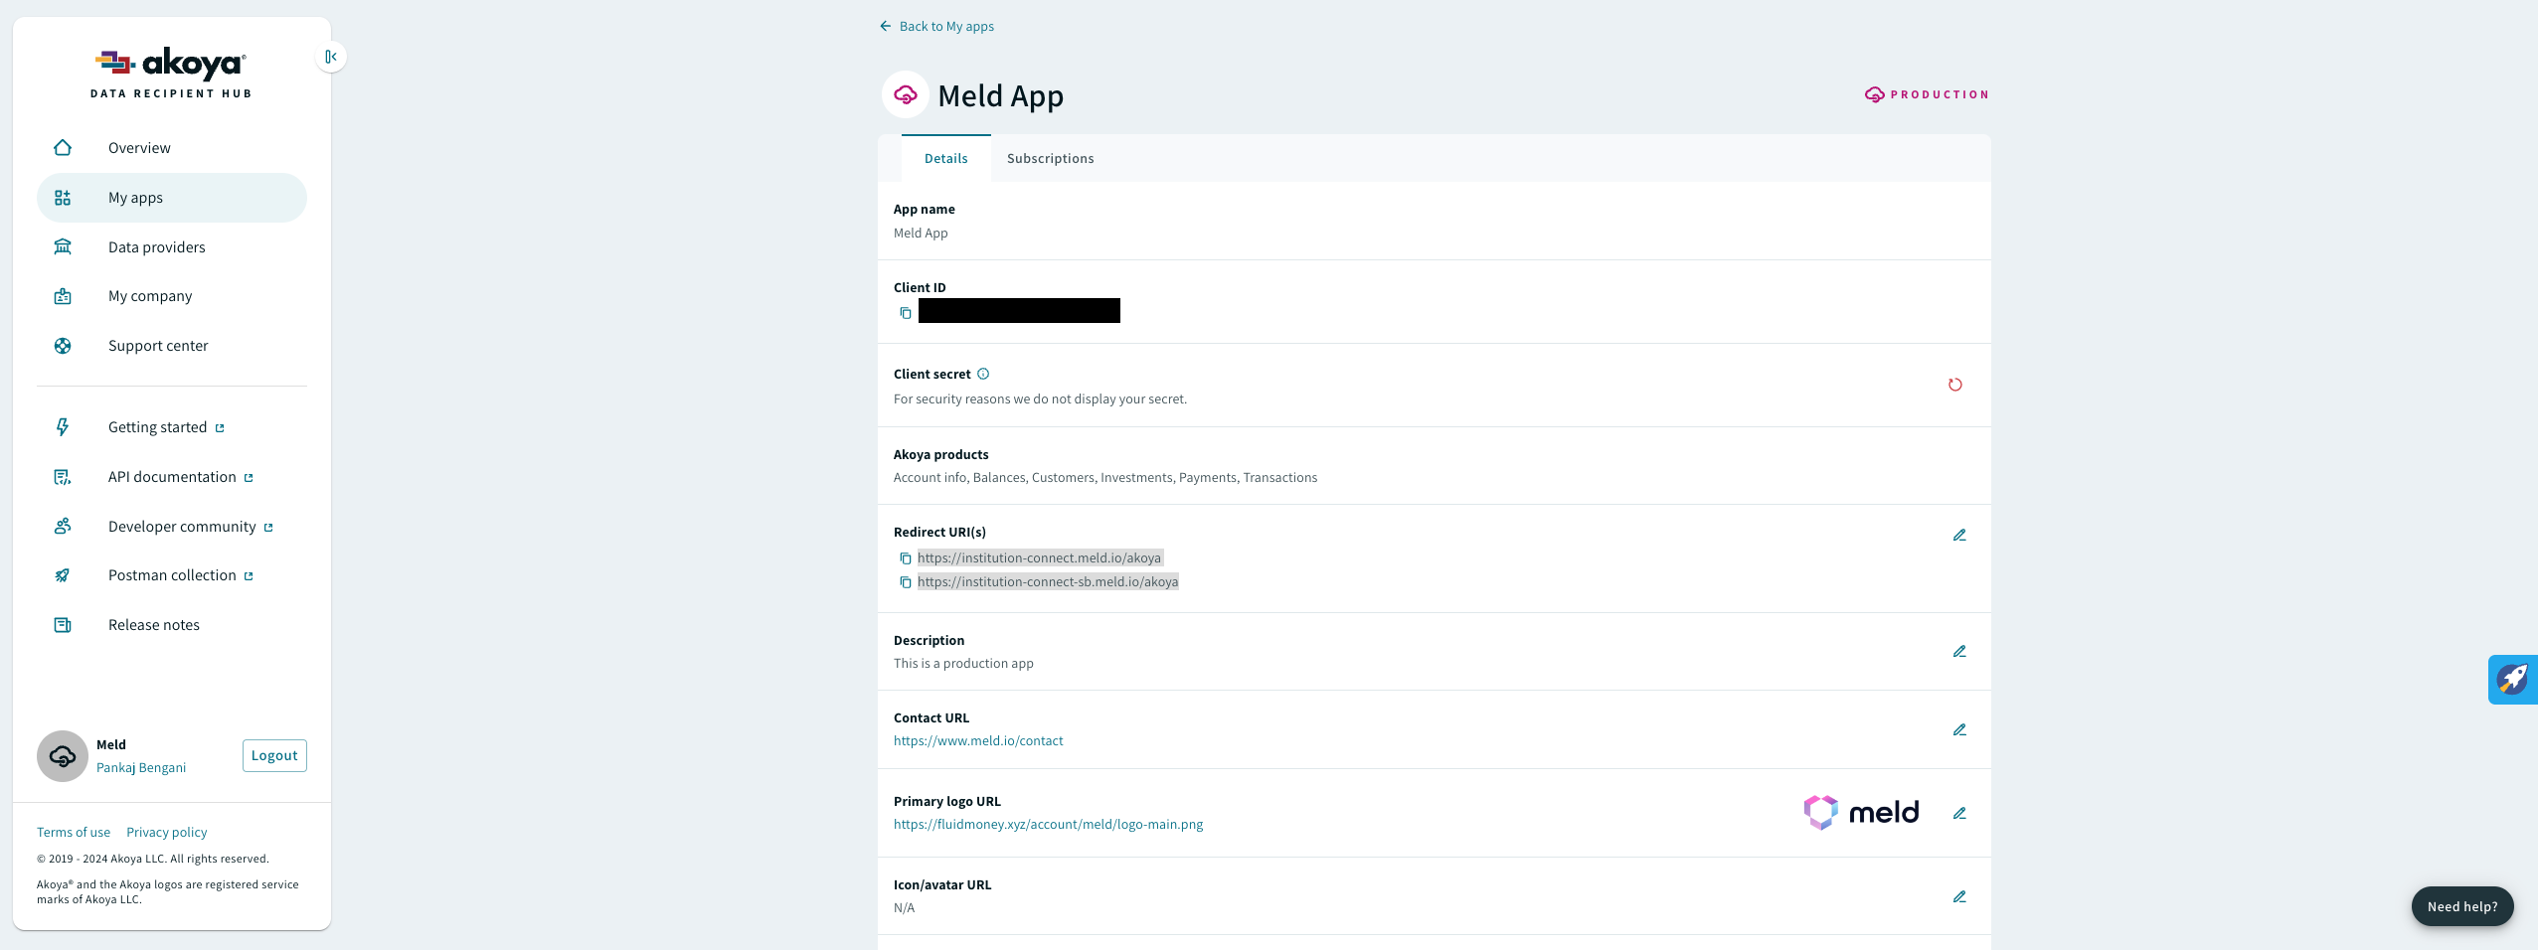Select the 'This is a production app' description
2538x950 pixels.
tap(963, 664)
